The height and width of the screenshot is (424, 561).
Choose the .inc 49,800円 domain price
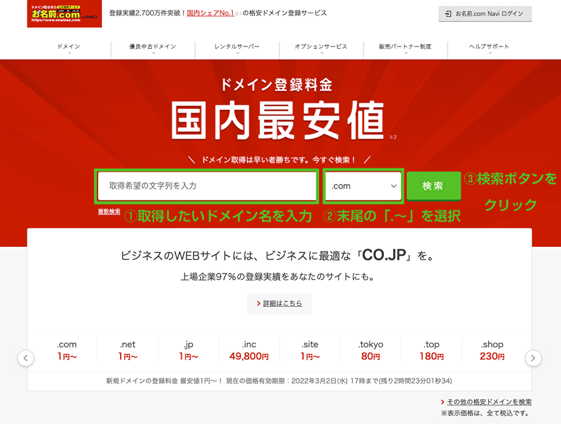coord(249,351)
